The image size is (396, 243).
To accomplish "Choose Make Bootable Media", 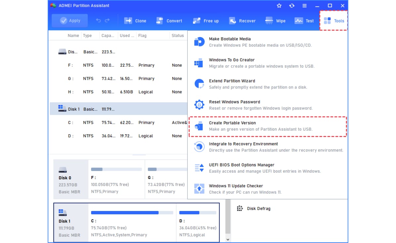I will 268,42.
